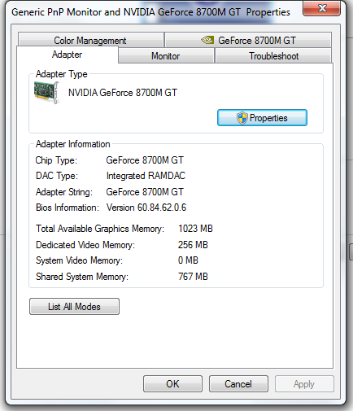Viewport: 353px width, 411px height.
Task: Click the dialog title bar text
Action: 150,12
